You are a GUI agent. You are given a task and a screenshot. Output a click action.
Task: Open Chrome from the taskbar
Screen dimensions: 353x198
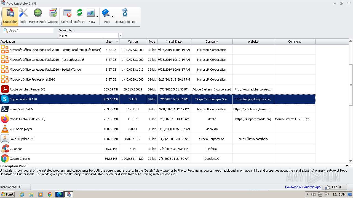pyautogui.click(x=50, y=194)
